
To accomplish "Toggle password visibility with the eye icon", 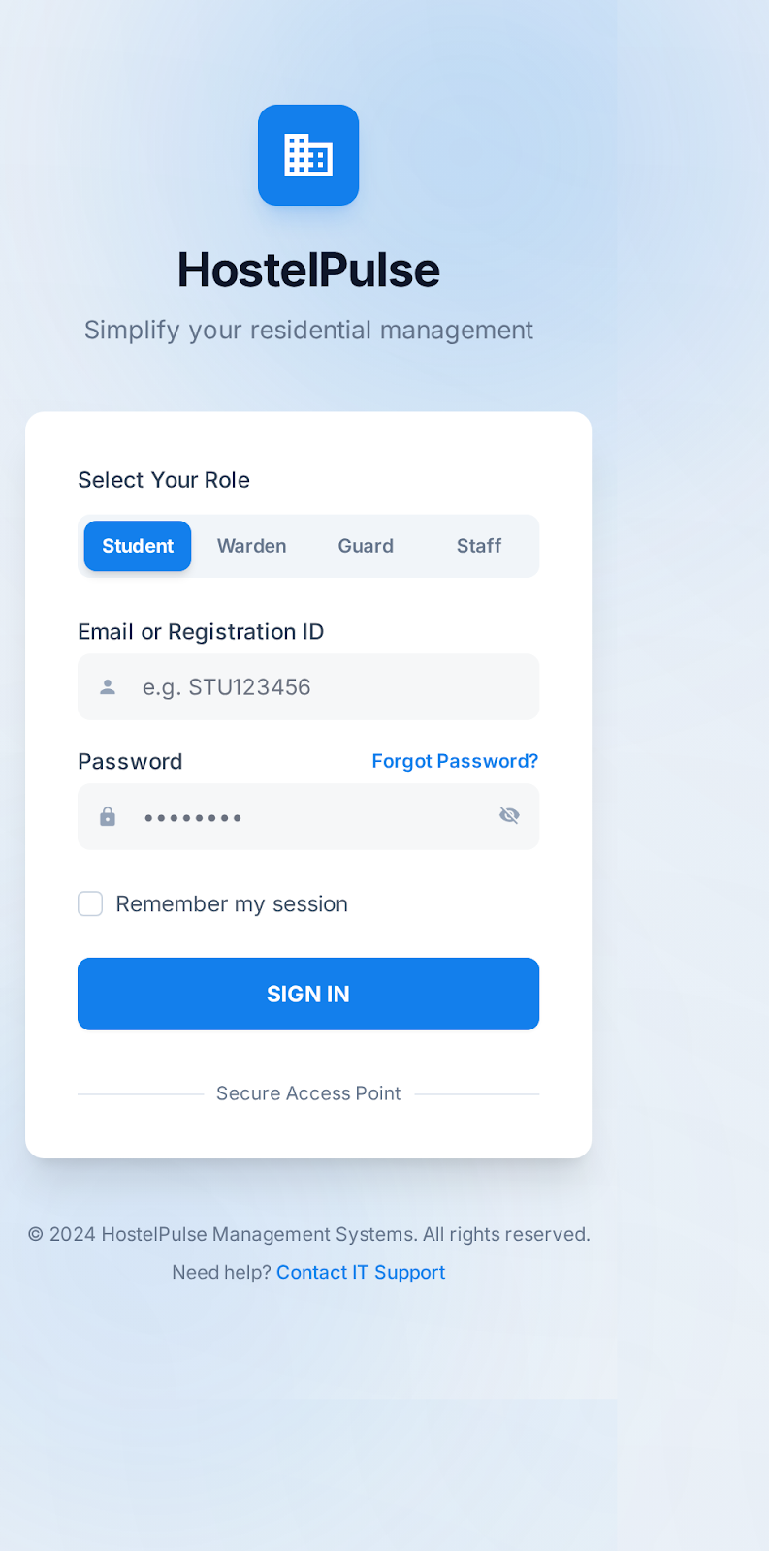I will pos(509,815).
